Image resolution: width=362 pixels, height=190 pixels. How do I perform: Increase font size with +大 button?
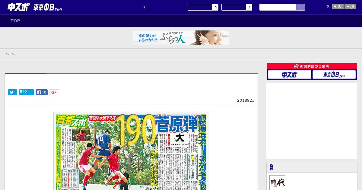pos(338,7)
